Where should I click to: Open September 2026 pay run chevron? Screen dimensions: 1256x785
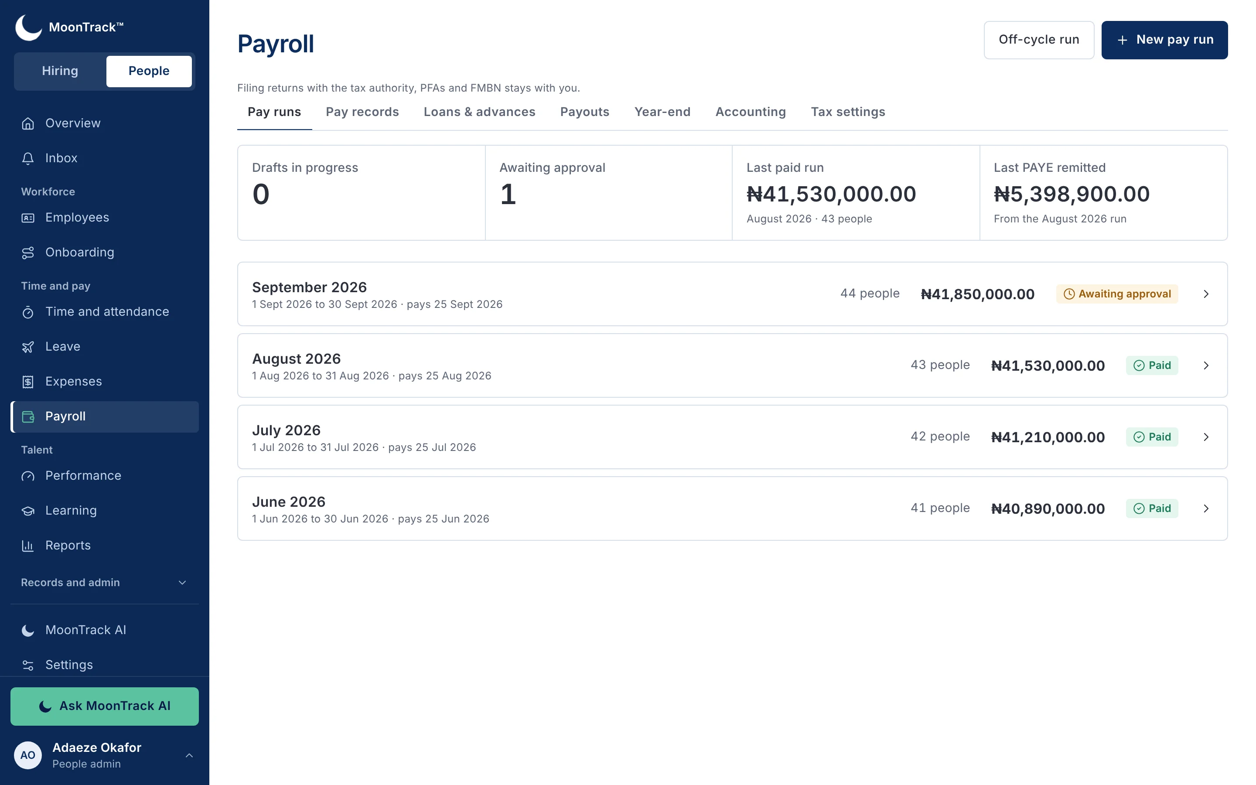[x=1206, y=294]
